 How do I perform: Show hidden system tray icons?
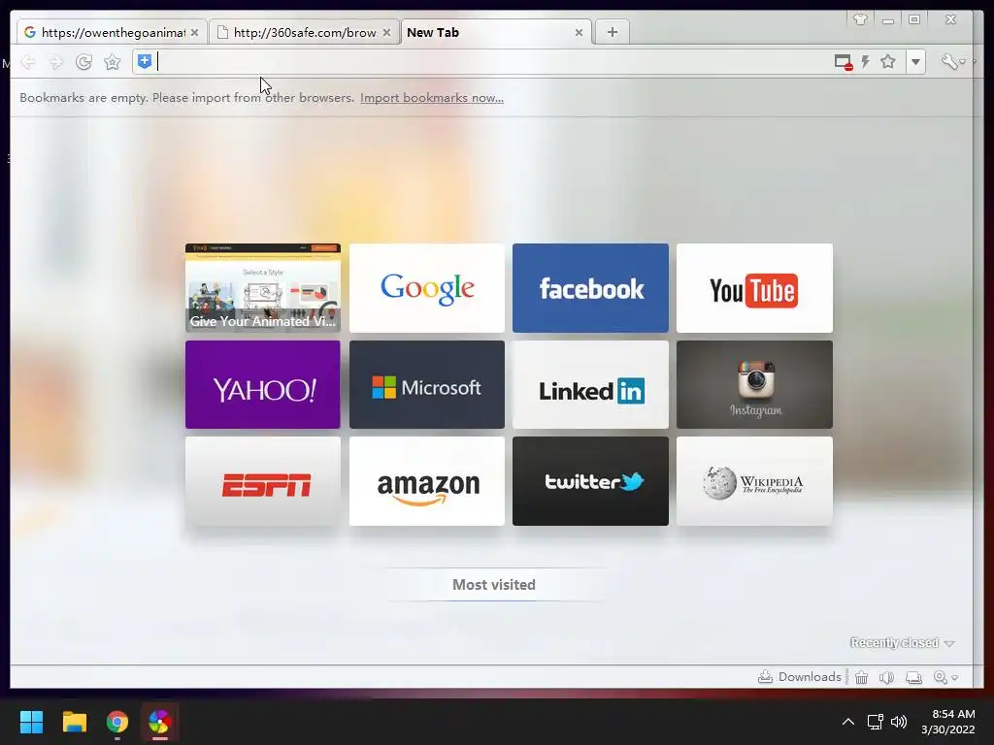[847, 722]
